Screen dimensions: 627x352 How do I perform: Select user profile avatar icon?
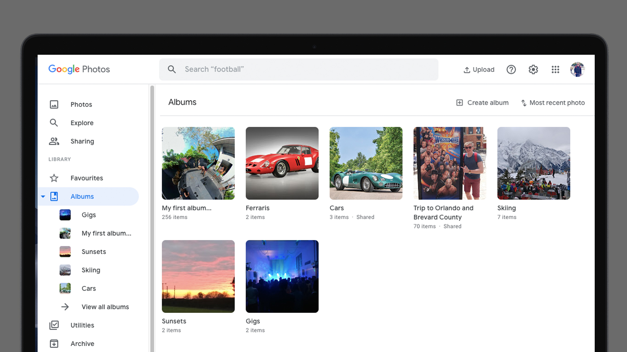click(577, 69)
